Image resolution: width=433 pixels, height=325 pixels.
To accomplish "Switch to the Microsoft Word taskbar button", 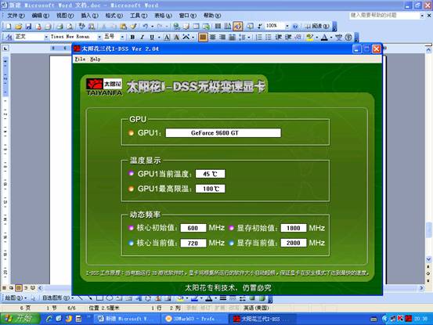I will [127, 319].
